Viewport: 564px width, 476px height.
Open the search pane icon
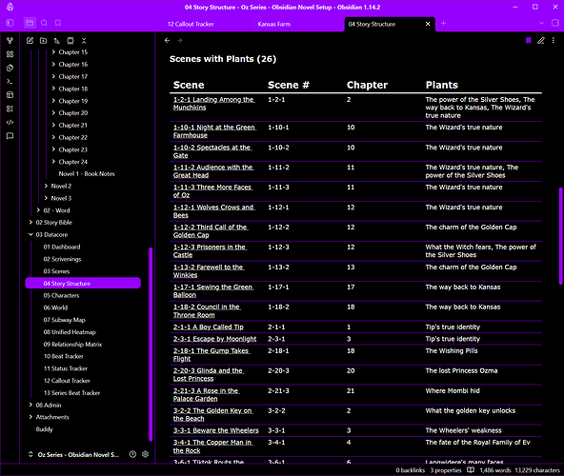[44, 23]
